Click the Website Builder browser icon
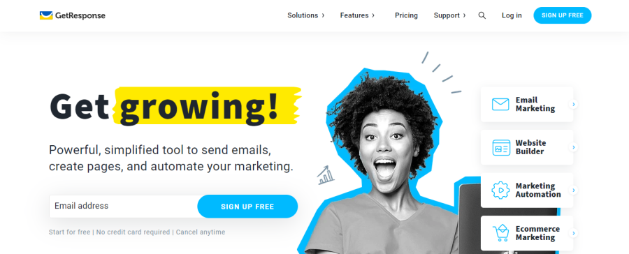This screenshot has height=254, width=629. (x=501, y=147)
